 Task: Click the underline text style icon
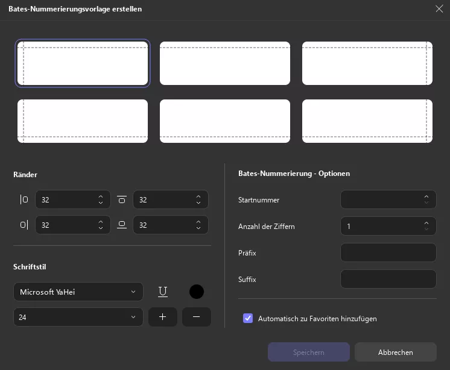163,292
